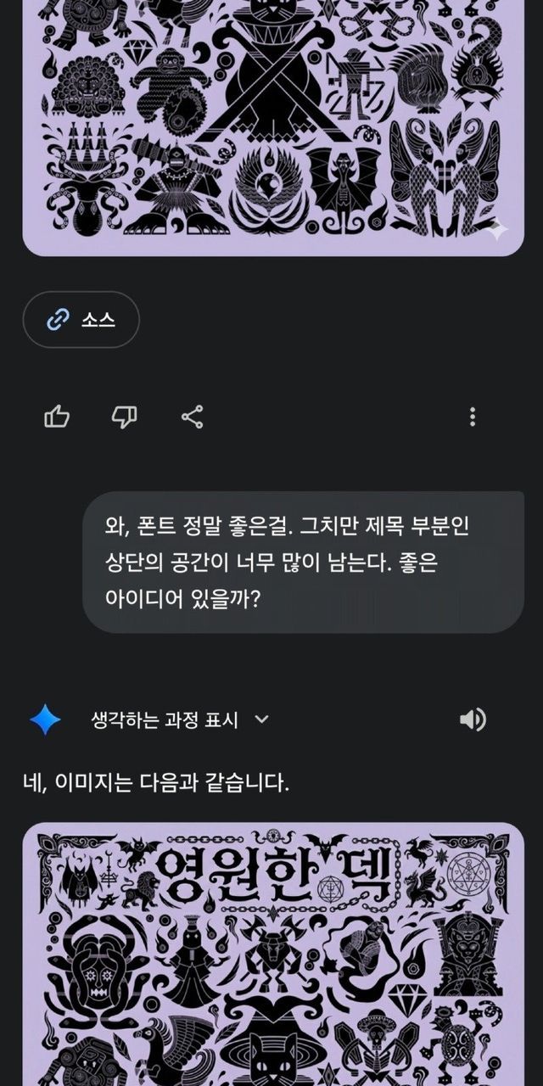
Task: Tap the peacock-like bird in the upper image
Action: 82,82
